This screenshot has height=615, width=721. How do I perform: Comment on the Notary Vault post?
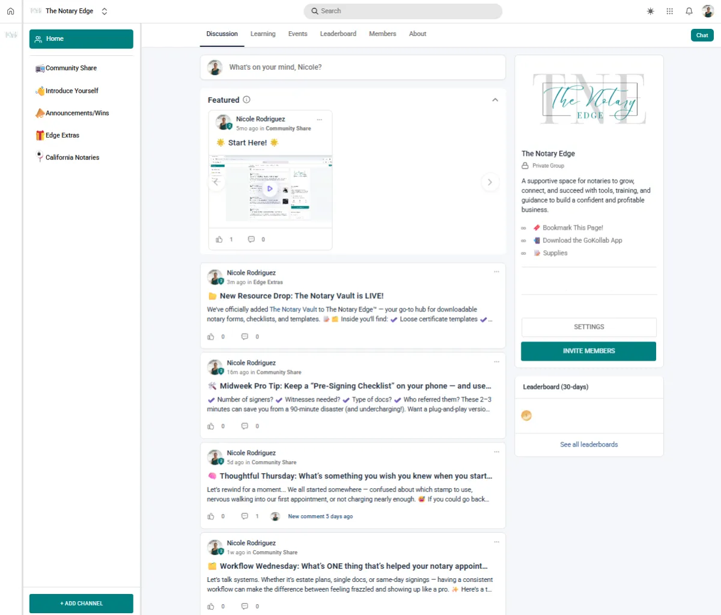pyautogui.click(x=245, y=337)
